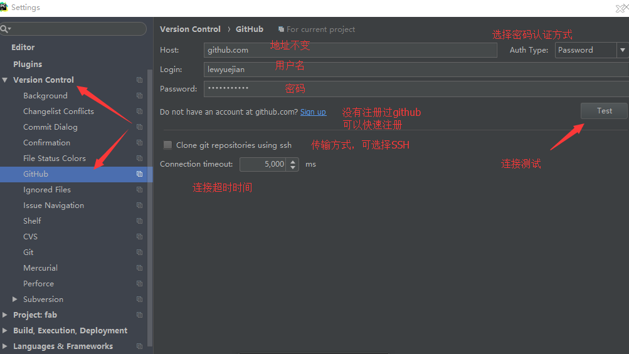Select Git settings page
629x354 pixels.
(x=28, y=252)
